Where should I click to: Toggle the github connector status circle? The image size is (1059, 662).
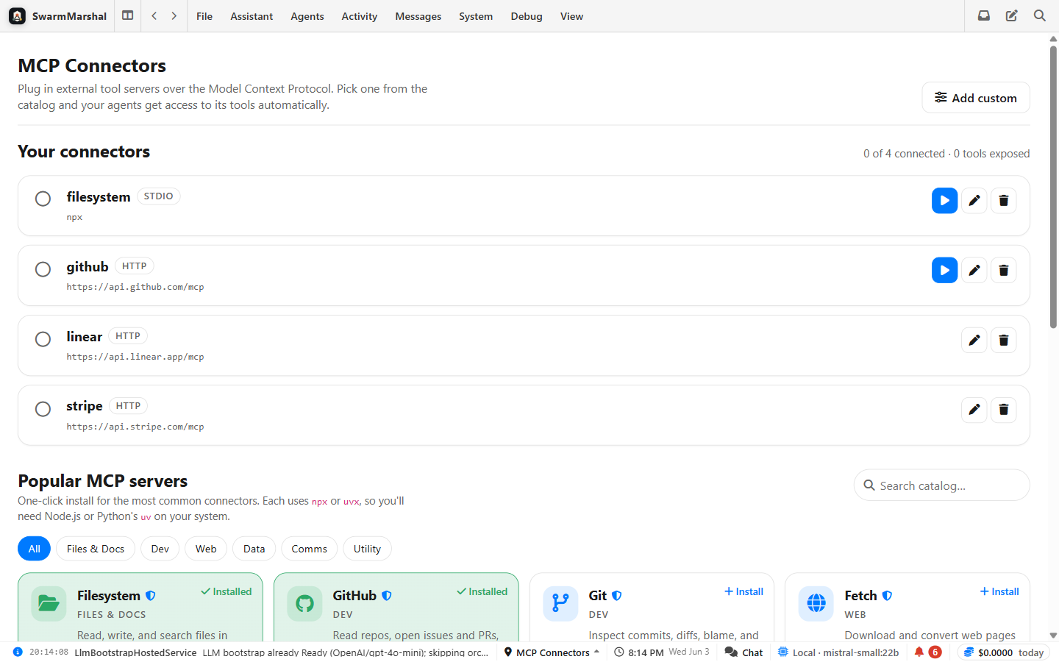point(43,269)
